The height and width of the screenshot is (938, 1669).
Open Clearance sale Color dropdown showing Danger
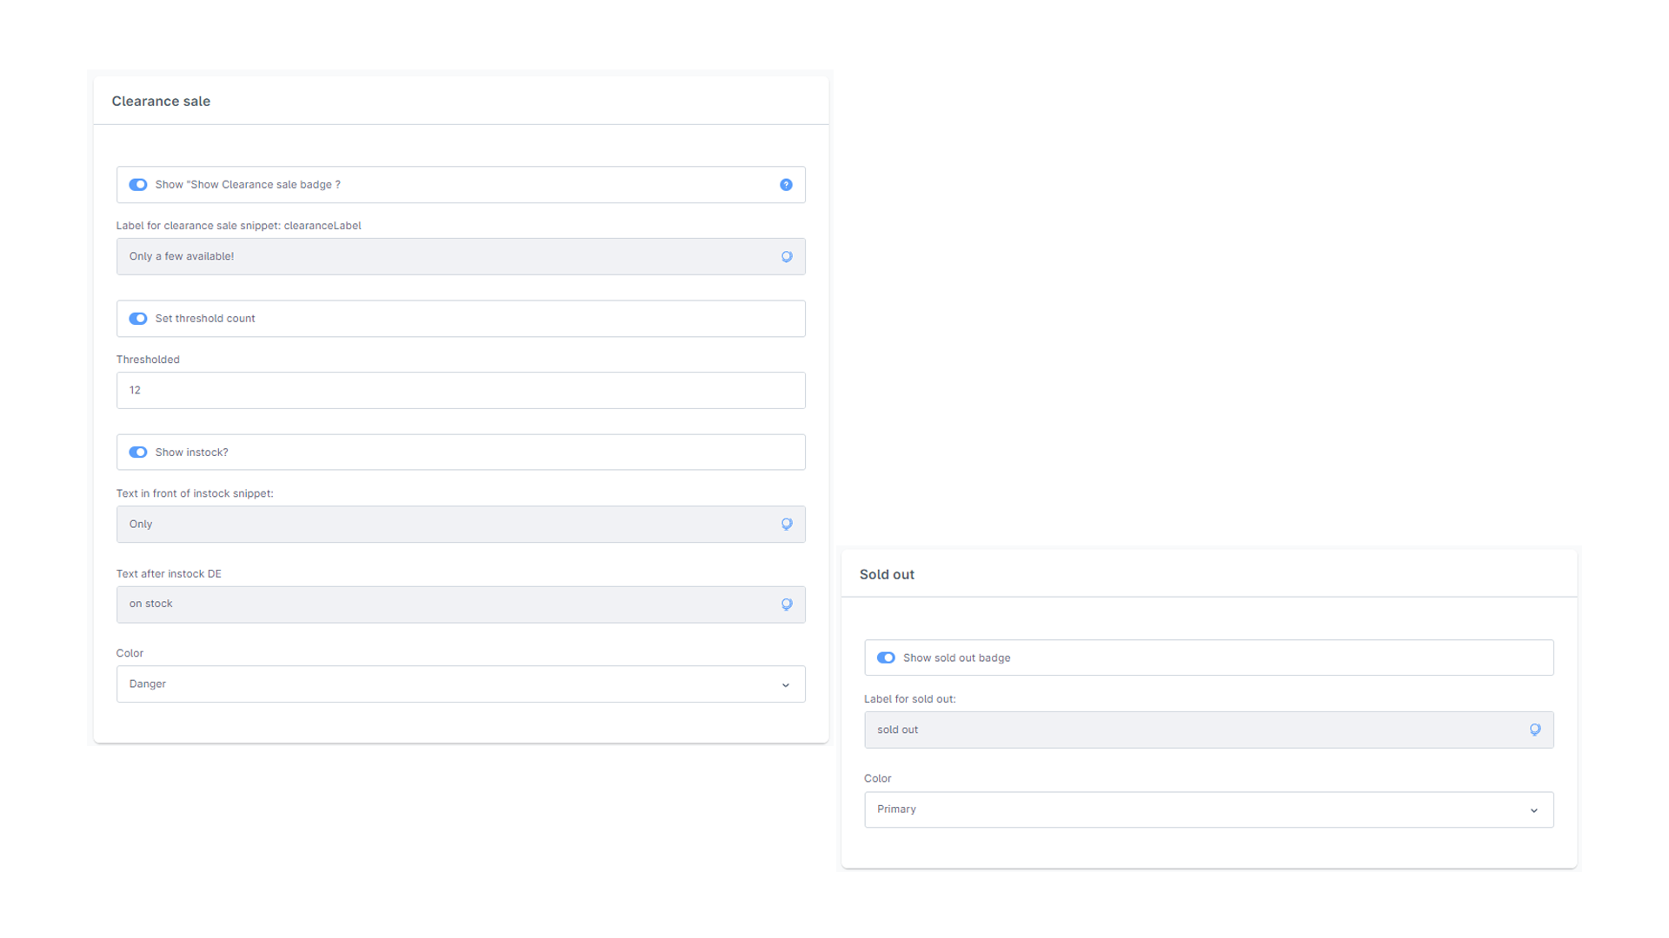(x=461, y=684)
